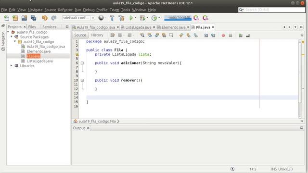Screen dimensions: 308x173
Task: Run the project with green play icon
Action: (x=131, y=18)
